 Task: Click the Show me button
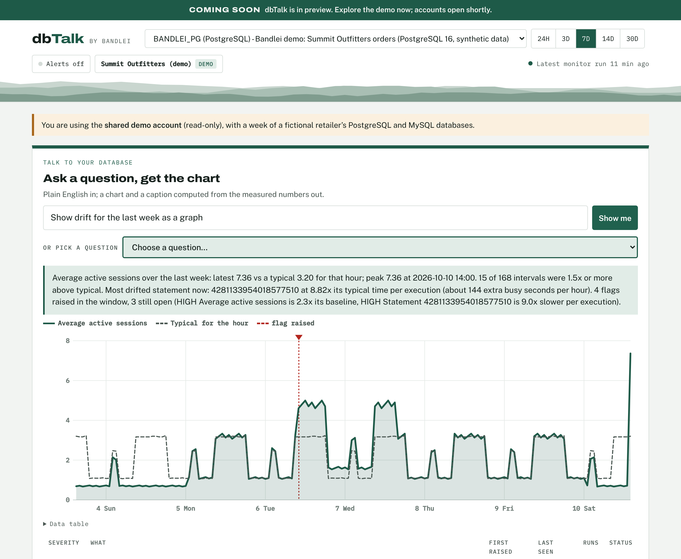click(615, 218)
